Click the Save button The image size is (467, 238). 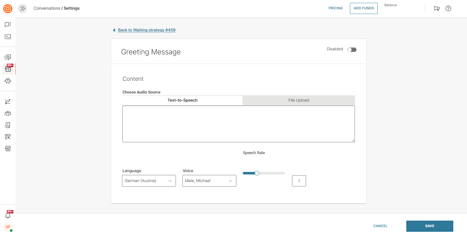429,226
